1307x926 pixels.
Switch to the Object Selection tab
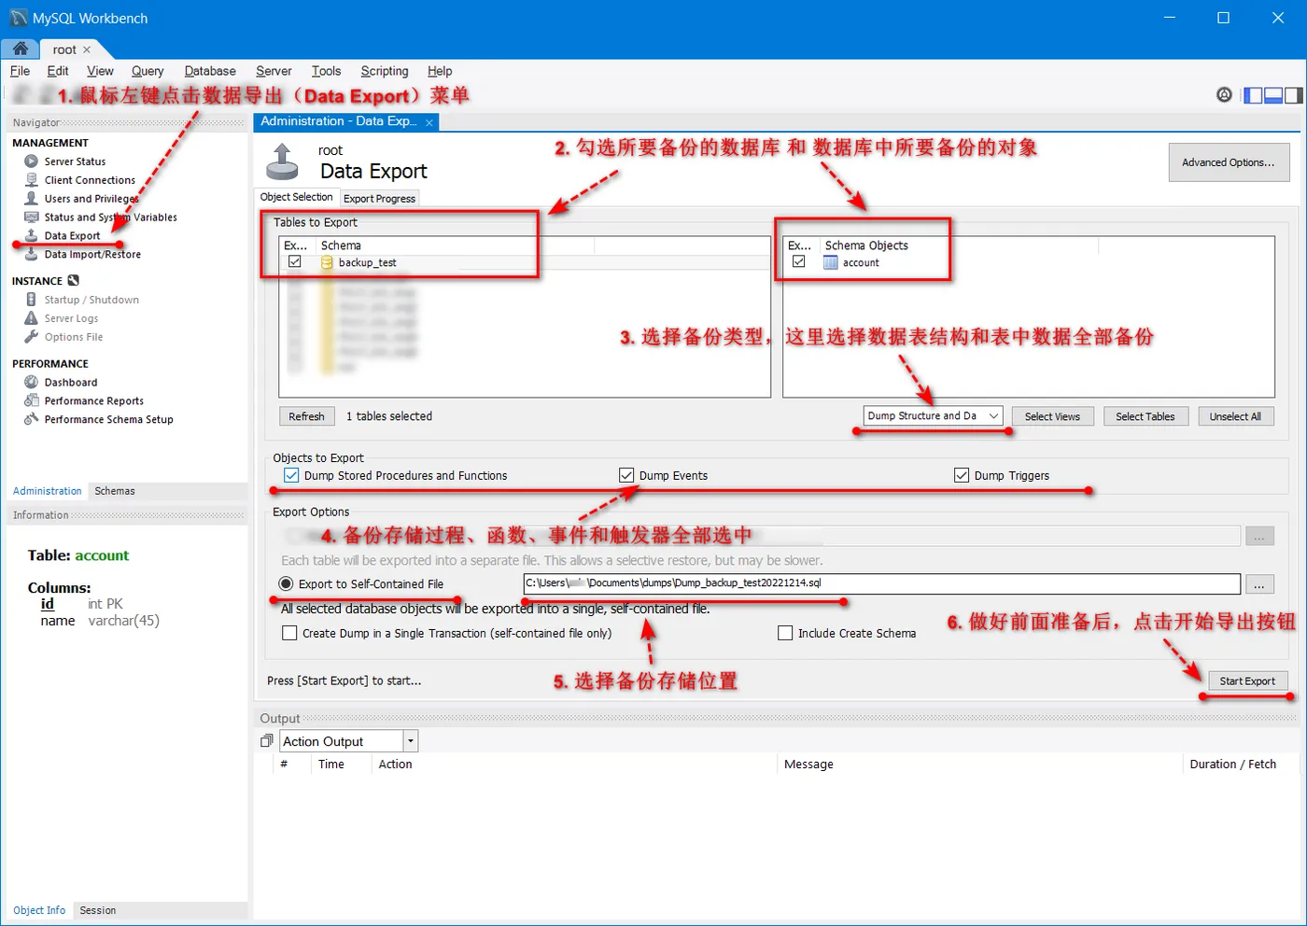point(296,197)
